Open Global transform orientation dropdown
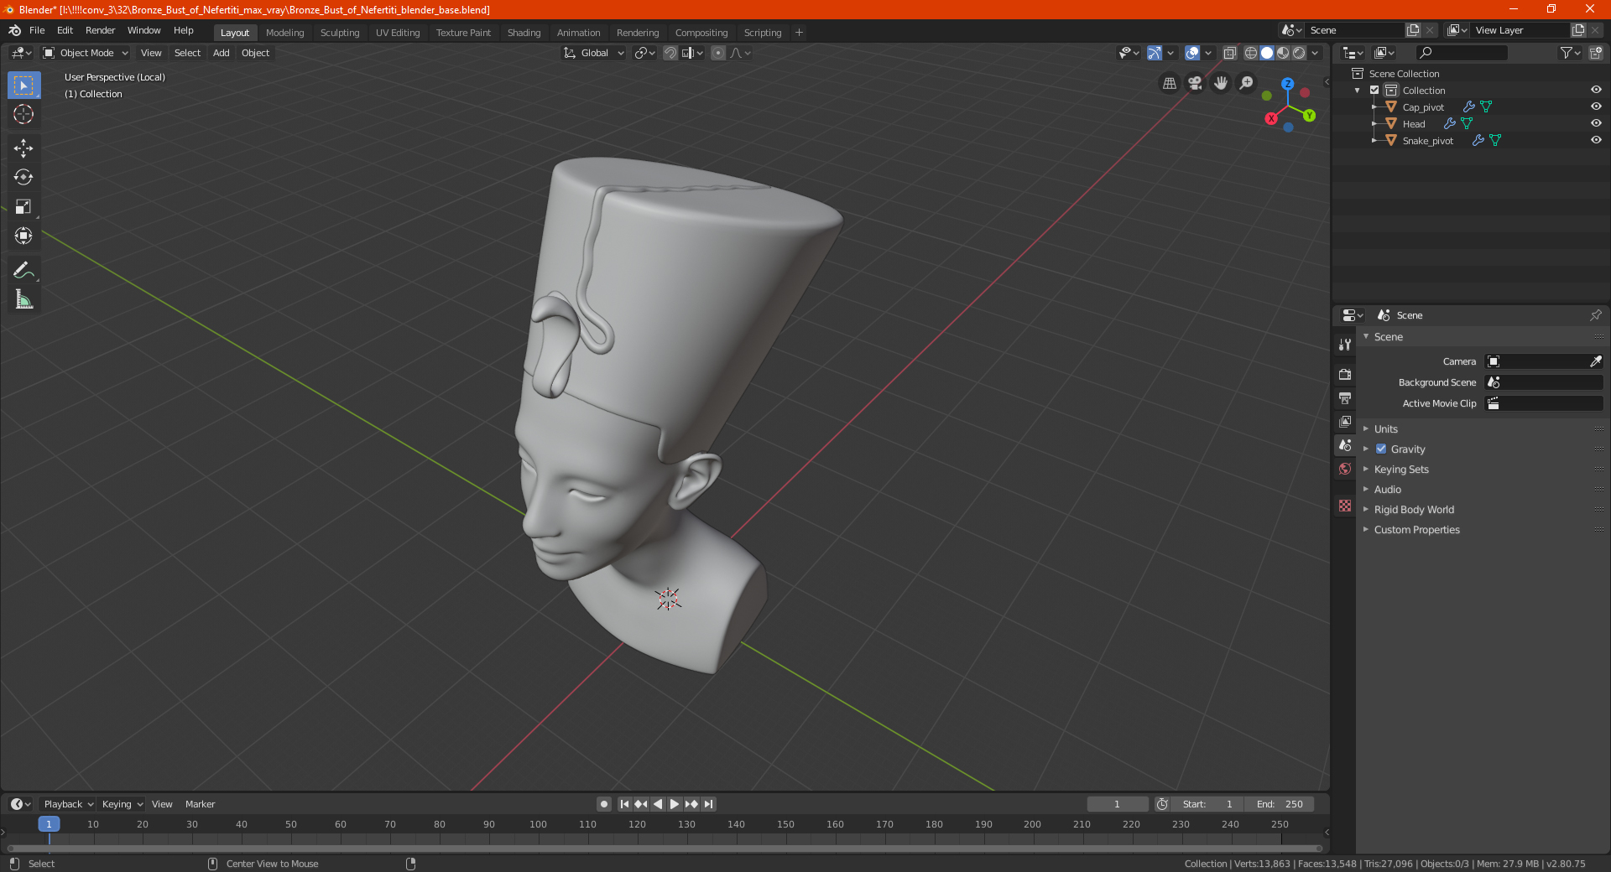The height and width of the screenshot is (872, 1611). tap(594, 53)
